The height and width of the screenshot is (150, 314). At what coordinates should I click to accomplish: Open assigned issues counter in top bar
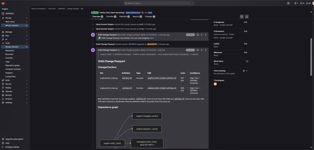pos(296,3)
